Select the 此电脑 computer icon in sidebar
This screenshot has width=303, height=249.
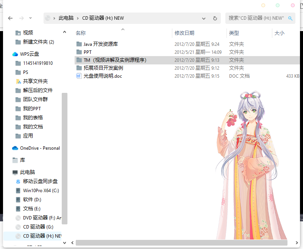tap(15, 172)
